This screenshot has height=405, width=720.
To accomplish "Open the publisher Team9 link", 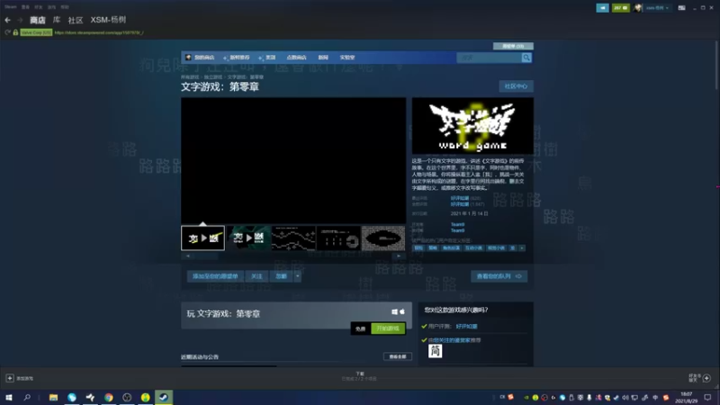I will 457,230.
